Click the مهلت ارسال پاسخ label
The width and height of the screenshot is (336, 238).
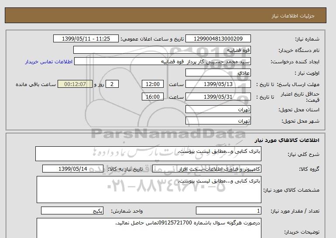click(x=298, y=84)
